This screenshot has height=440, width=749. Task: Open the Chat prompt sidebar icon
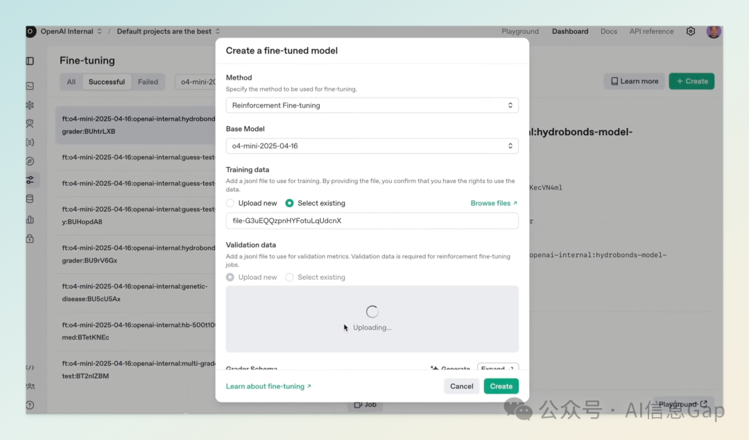tap(30, 86)
